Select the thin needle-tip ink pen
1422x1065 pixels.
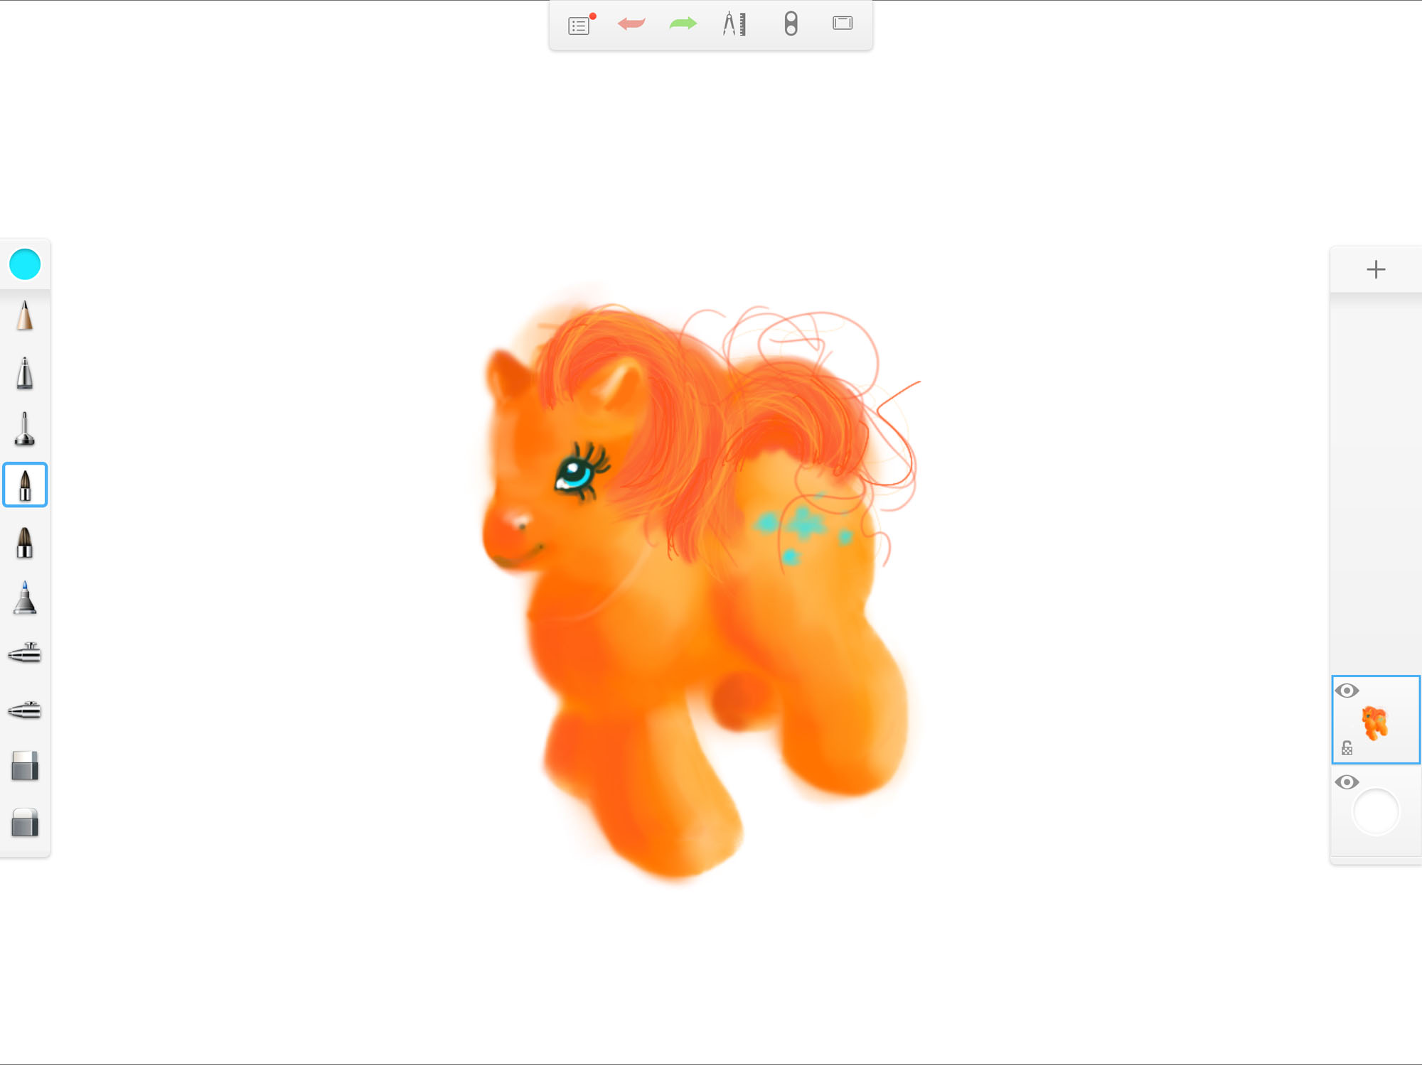pos(25,429)
